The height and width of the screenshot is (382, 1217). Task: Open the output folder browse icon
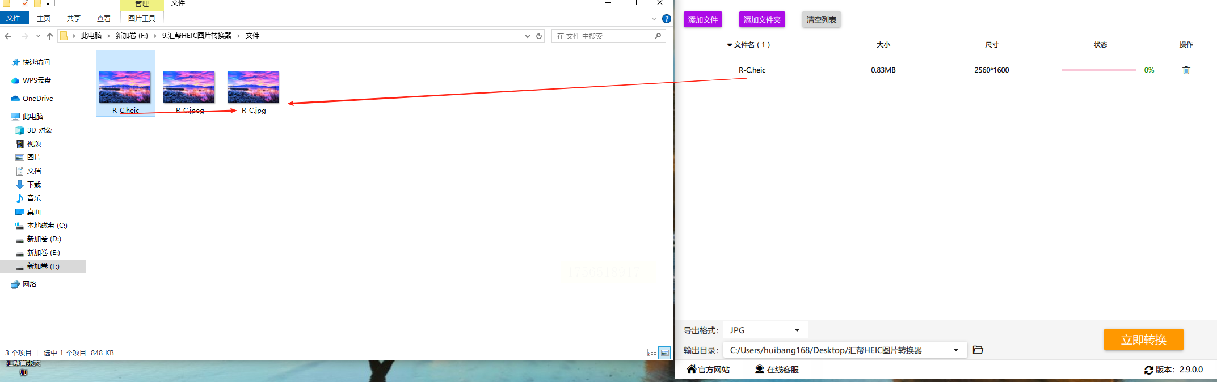[978, 350]
